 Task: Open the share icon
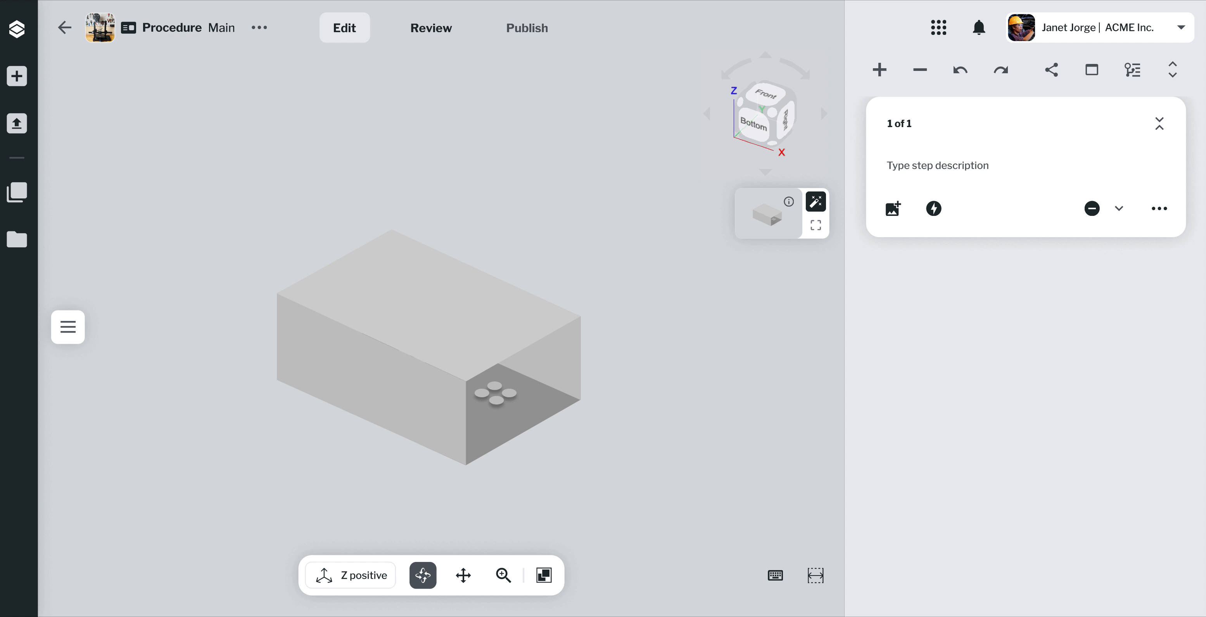(1051, 70)
